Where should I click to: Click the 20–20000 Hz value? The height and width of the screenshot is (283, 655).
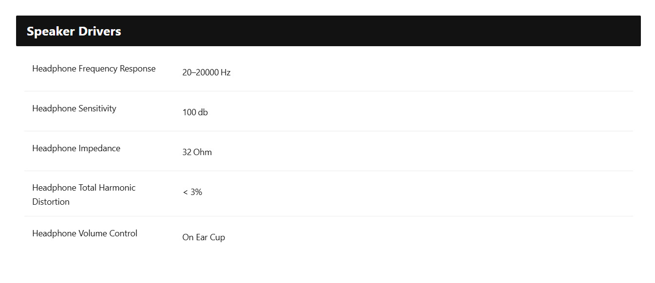206,72
